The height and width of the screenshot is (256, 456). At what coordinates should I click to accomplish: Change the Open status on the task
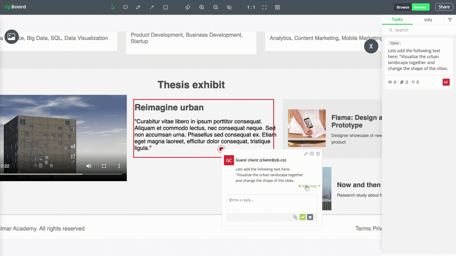click(395, 43)
